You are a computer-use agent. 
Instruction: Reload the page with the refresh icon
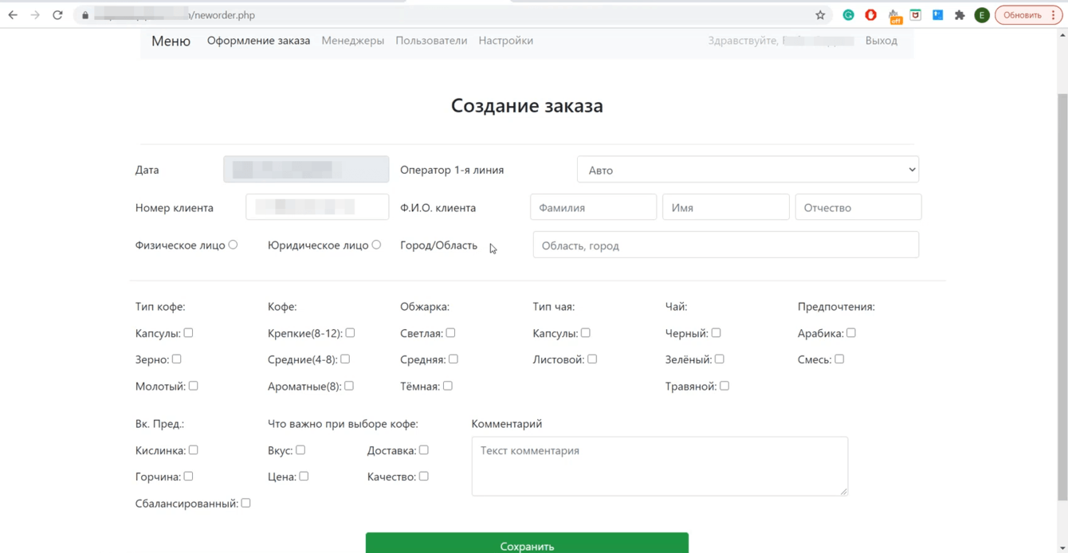[57, 15]
